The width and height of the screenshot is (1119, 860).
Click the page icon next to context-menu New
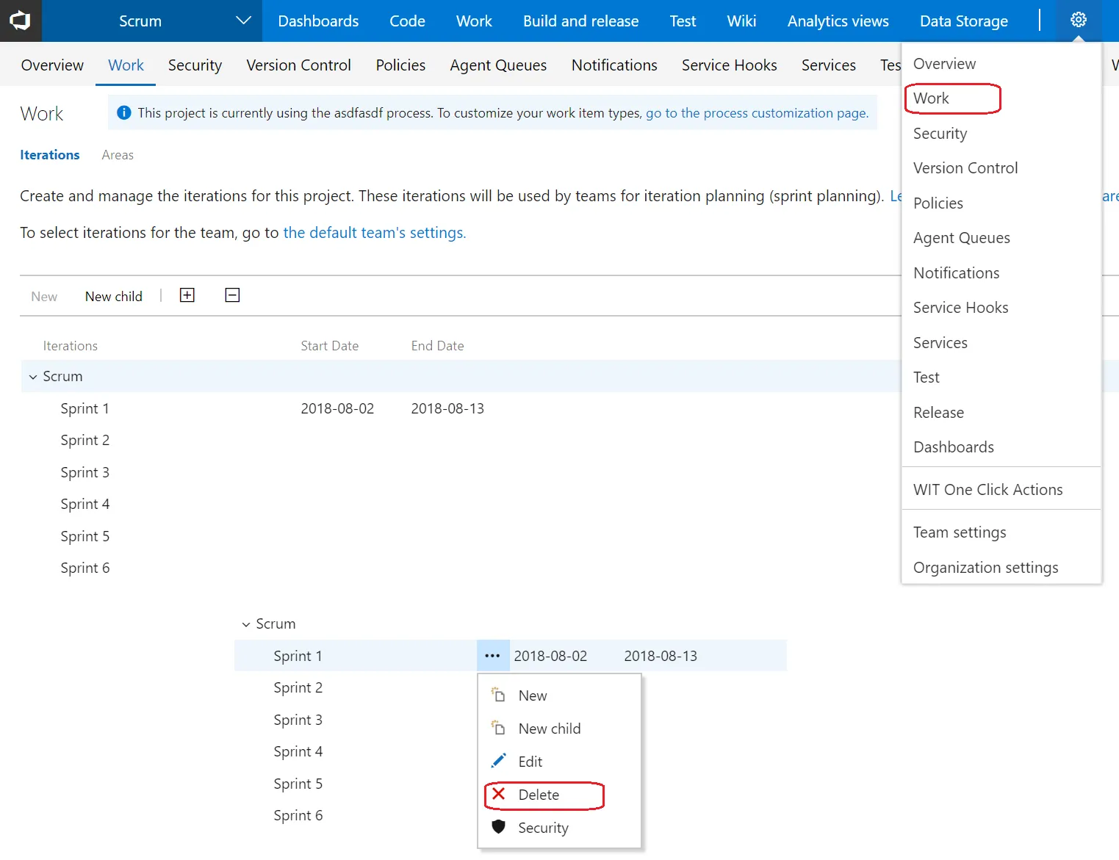(x=498, y=694)
